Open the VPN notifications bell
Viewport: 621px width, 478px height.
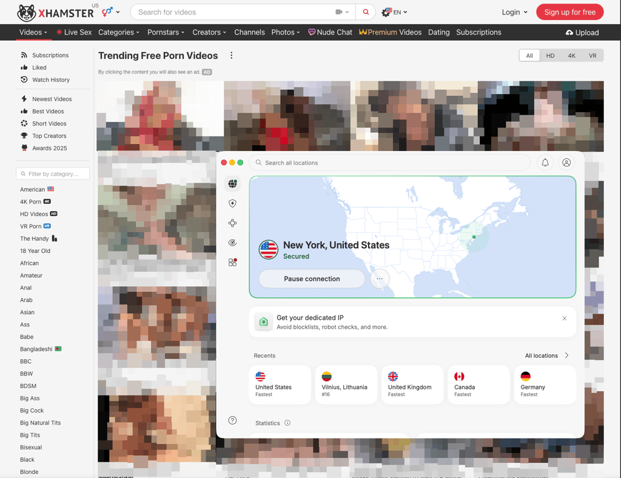[x=545, y=163]
